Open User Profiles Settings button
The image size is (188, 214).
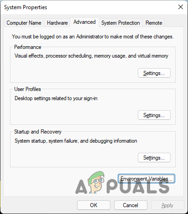[154, 115]
